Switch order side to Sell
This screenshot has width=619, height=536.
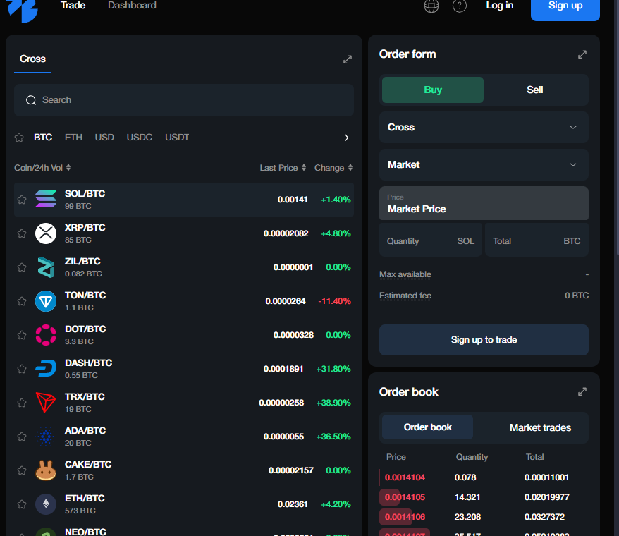[535, 90]
